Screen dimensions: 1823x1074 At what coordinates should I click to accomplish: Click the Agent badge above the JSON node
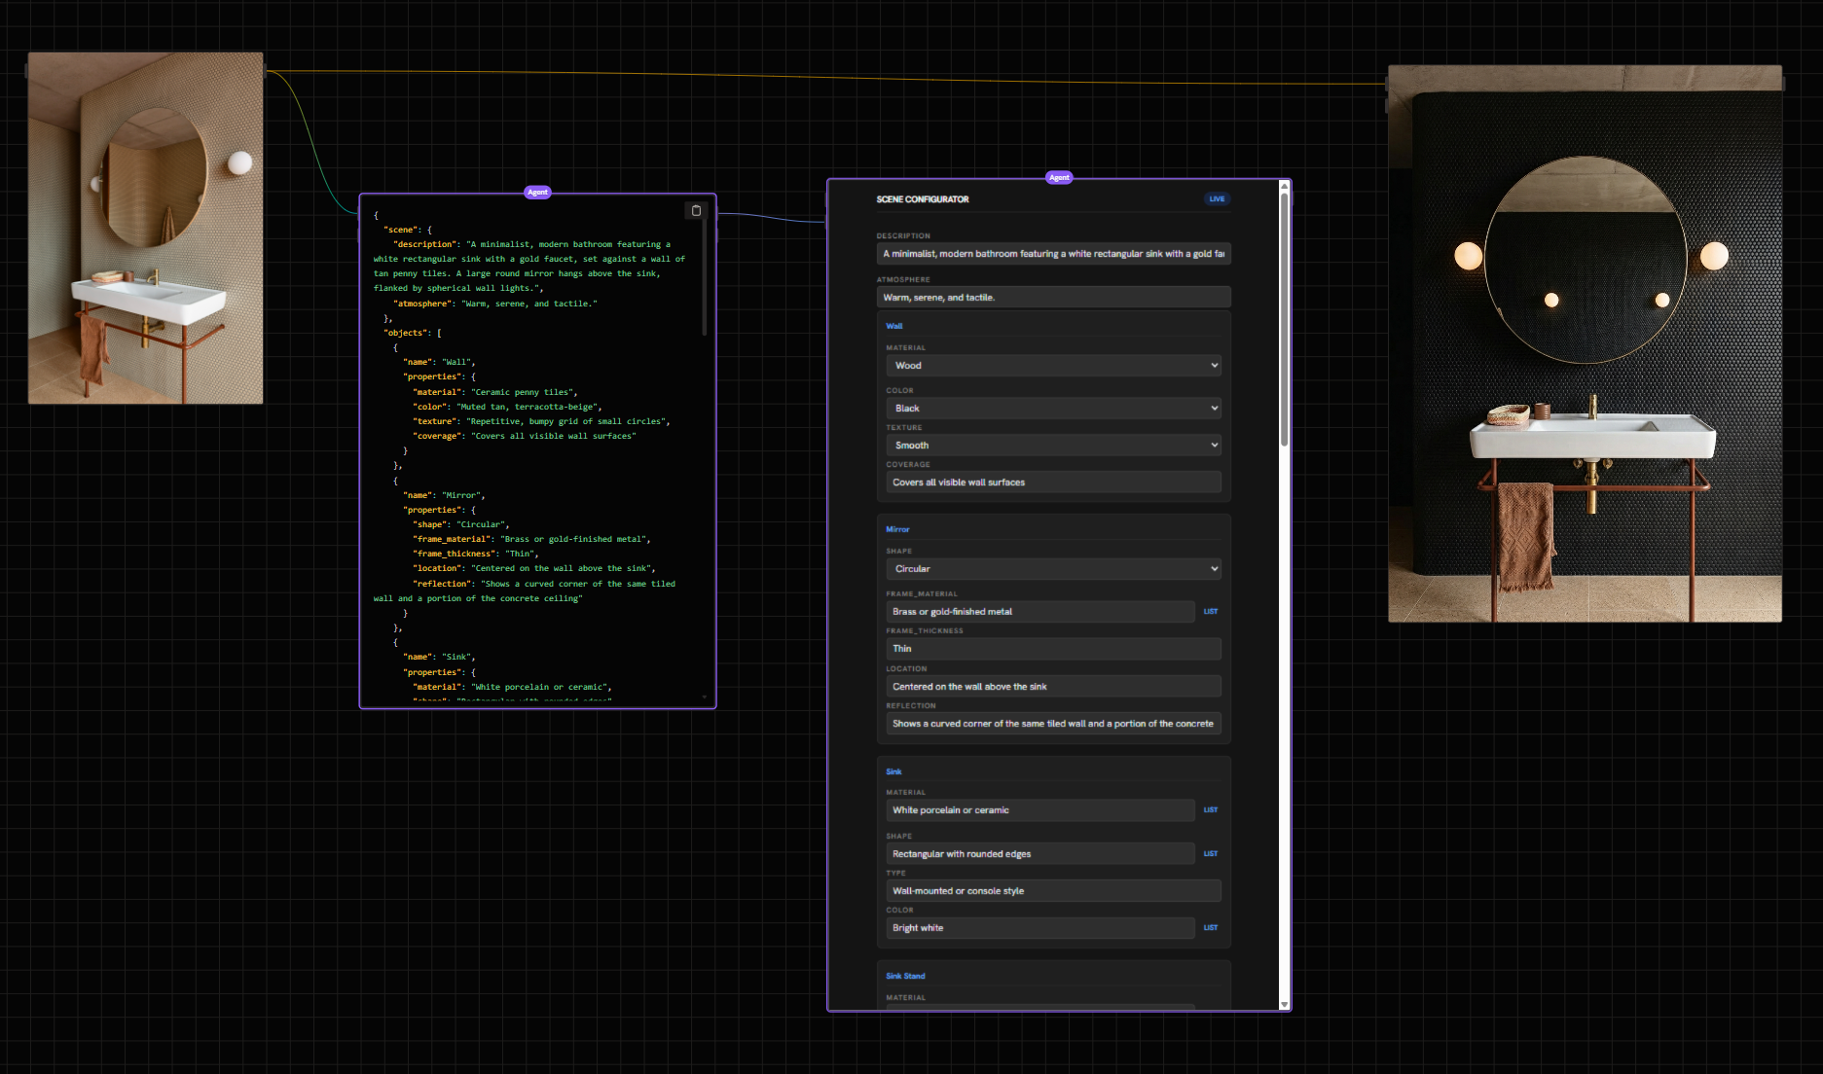[537, 192]
